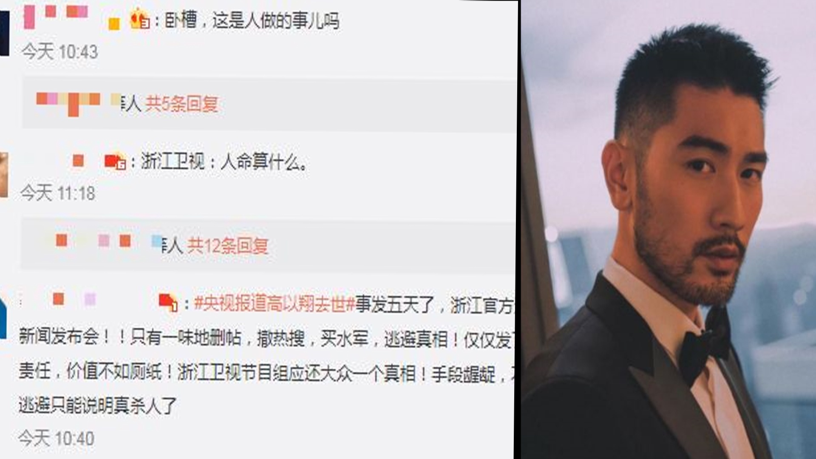Image resolution: width=816 pixels, height=459 pixels.
Task: Click the red badge icon before the #央视报道高以翔去世# hashtag
Action: point(168,302)
